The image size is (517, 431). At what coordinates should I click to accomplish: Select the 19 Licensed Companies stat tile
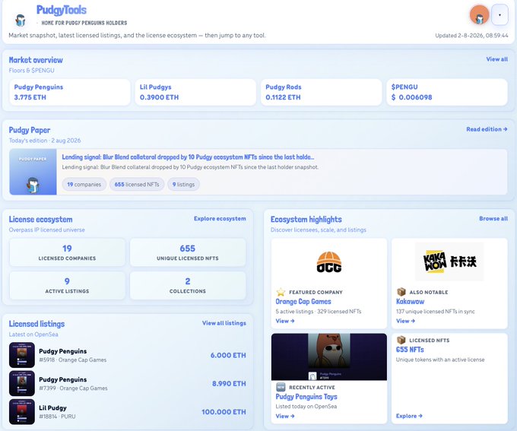point(67,252)
